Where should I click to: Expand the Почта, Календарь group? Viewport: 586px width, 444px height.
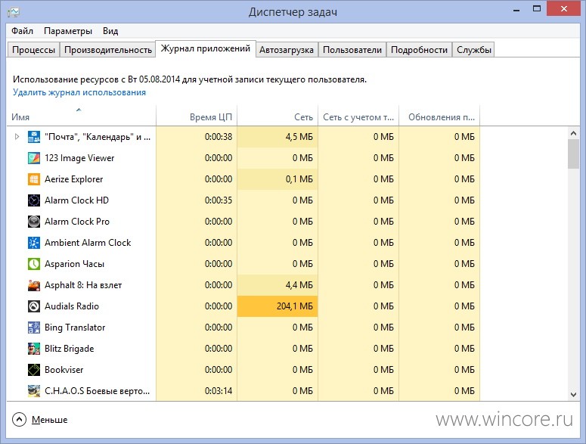click(x=17, y=137)
